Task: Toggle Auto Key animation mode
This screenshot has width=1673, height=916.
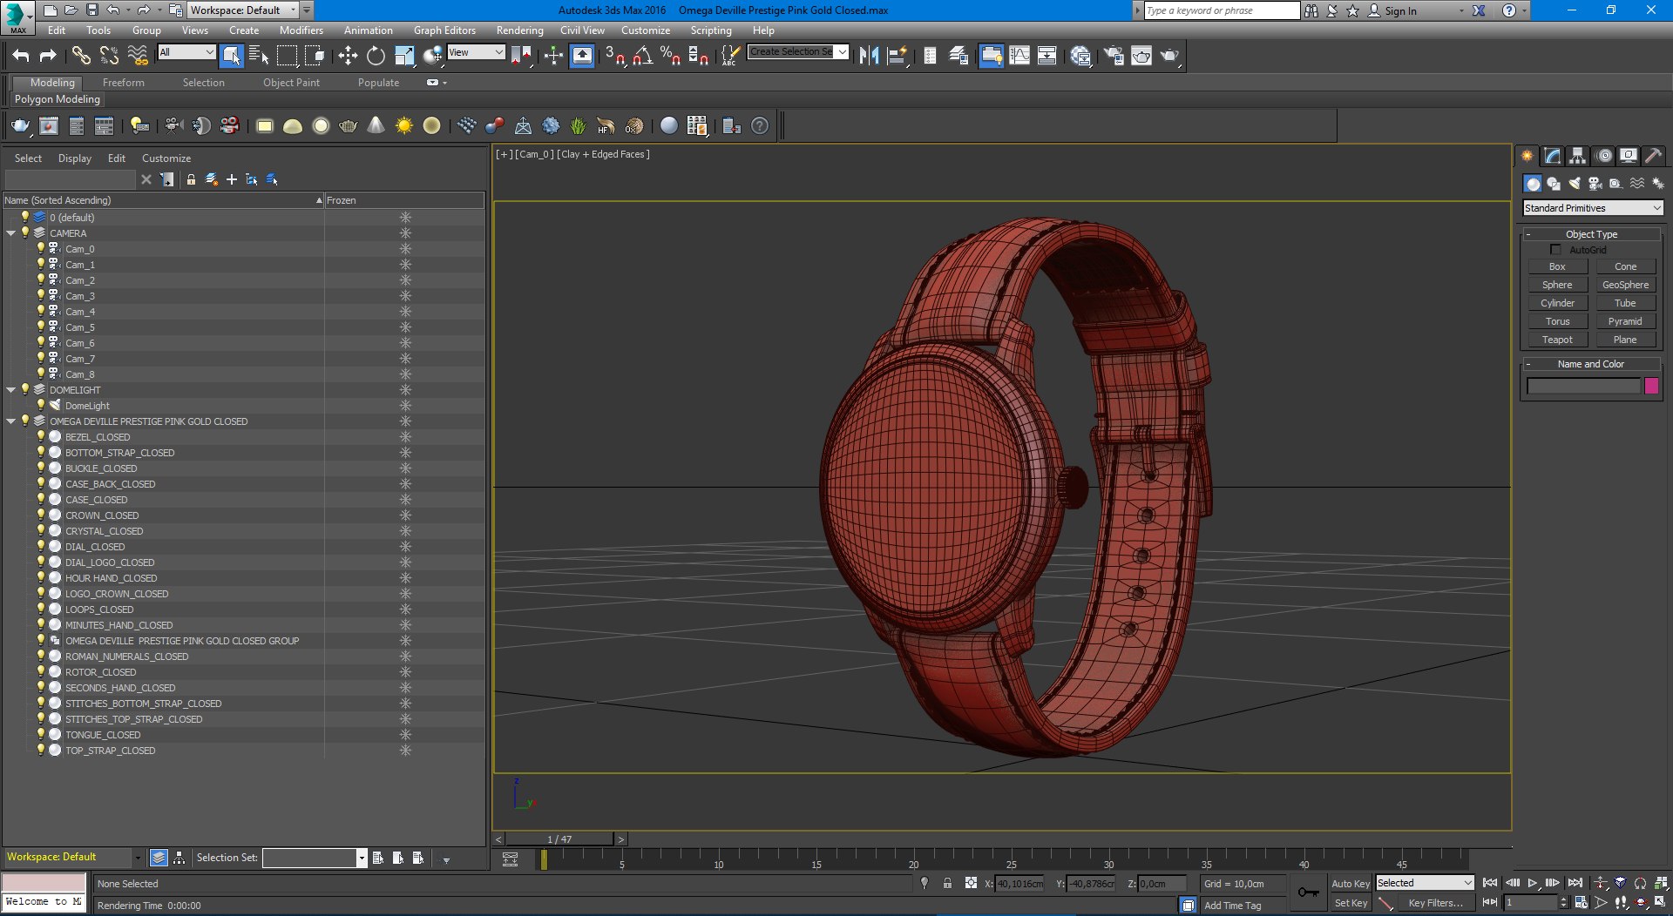Action: 1351,883
